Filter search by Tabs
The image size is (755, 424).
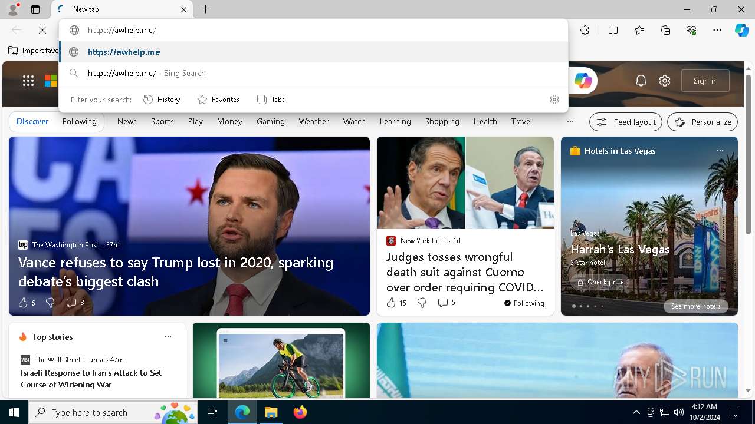click(271, 100)
